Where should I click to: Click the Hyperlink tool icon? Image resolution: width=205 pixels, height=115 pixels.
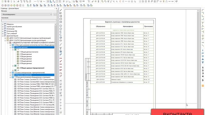pyautogui.click(x=61, y=54)
